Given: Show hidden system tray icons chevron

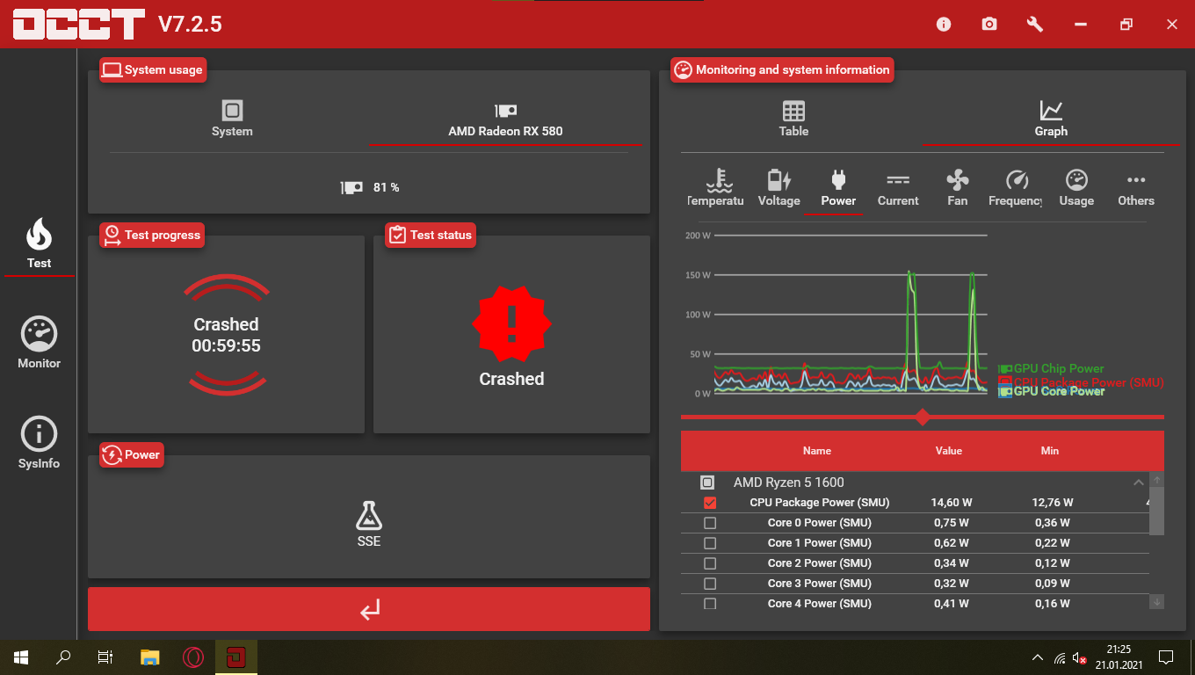Looking at the screenshot, I should click(x=1038, y=657).
